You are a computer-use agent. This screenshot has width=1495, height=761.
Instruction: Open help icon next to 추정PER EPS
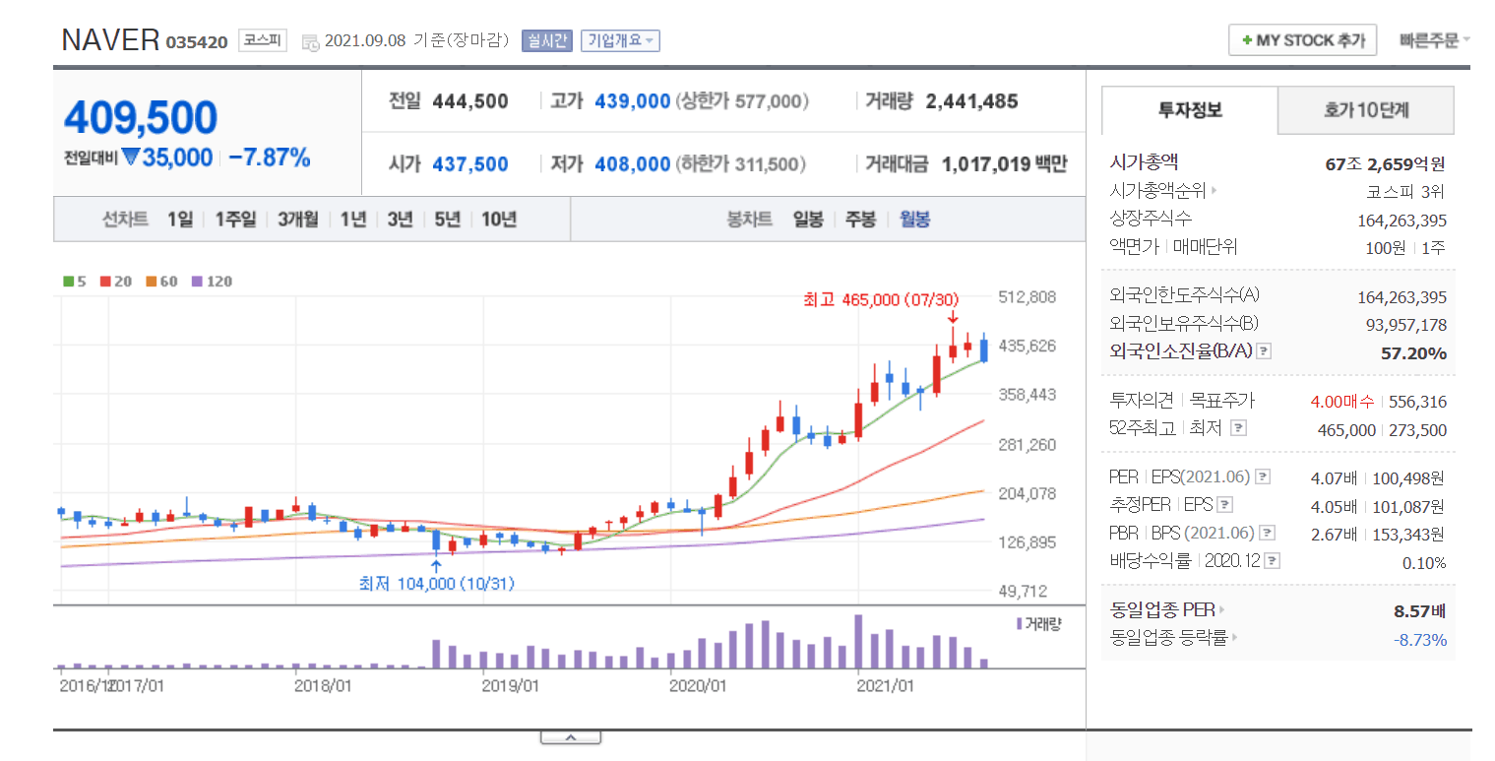tap(1224, 505)
